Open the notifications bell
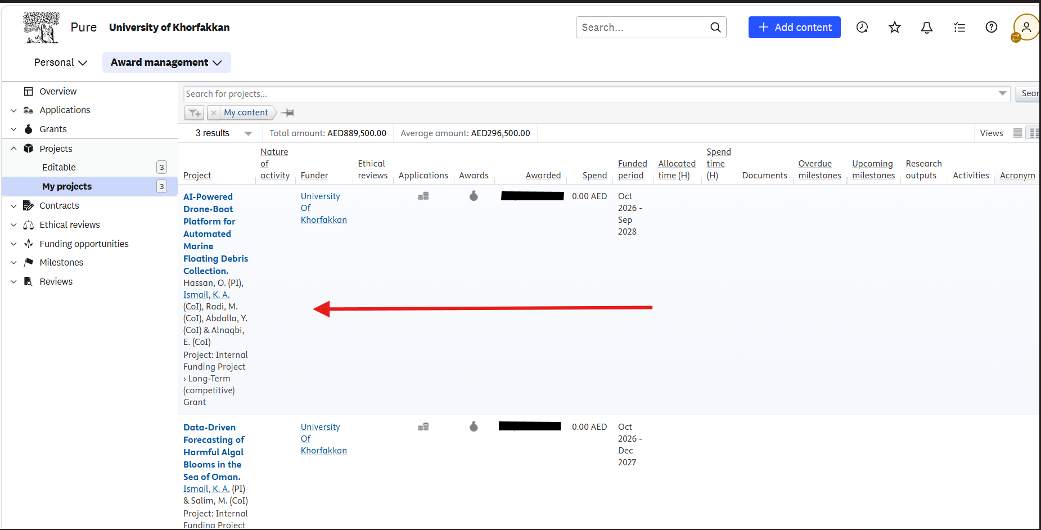Image resolution: width=1041 pixels, height=530 pixels. click(927, 27)
